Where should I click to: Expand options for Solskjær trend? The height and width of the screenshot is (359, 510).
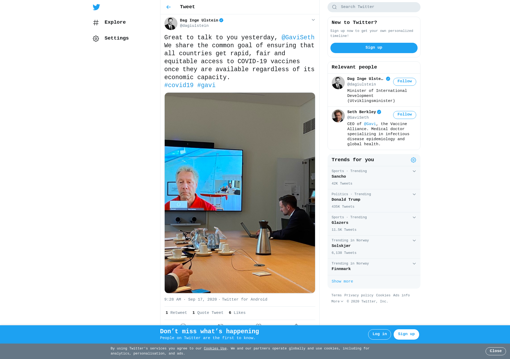[x=414, y=241]
